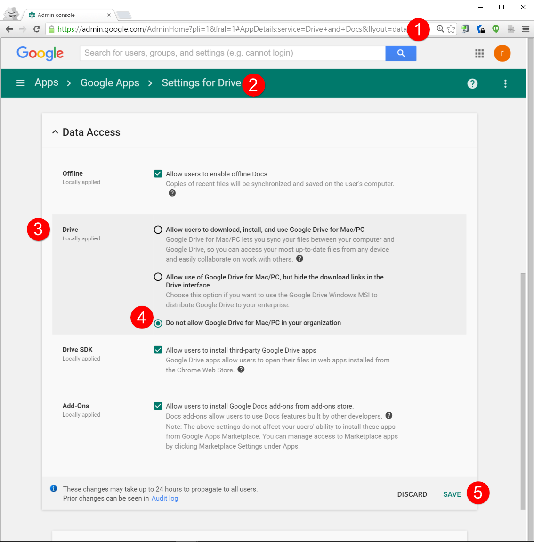Go back with the browser back arrow
This screenshot has height=542, width=534.
9,29
